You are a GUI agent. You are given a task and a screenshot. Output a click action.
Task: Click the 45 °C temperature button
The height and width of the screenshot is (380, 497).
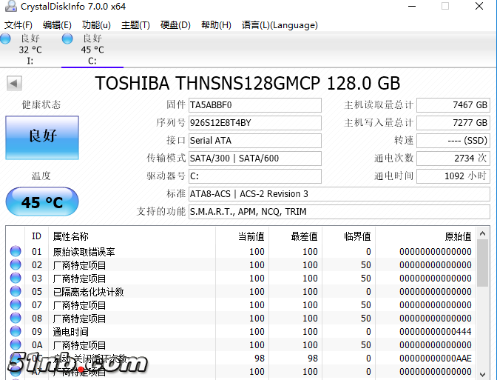42,202
